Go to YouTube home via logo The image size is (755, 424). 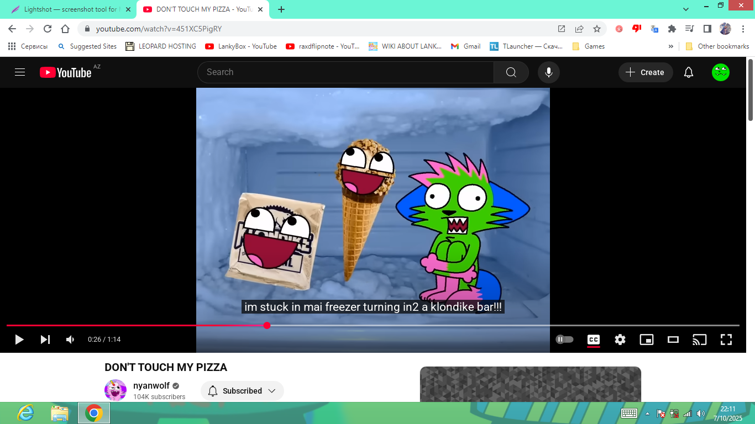pos(66,72)
